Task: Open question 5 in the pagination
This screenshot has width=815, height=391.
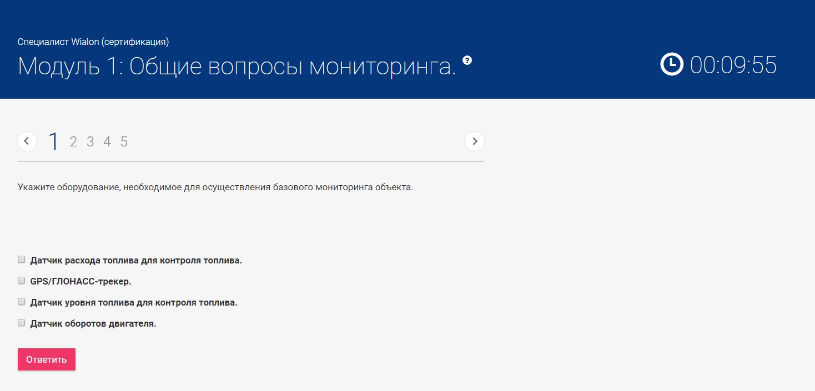Action: (x=123, y=142)
